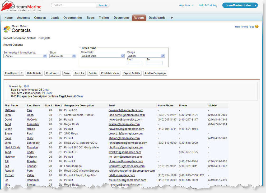The height and width of the screenshot is (193, 266).
Task: Go to the Dashboards tab
Action: tap(157, 18)
